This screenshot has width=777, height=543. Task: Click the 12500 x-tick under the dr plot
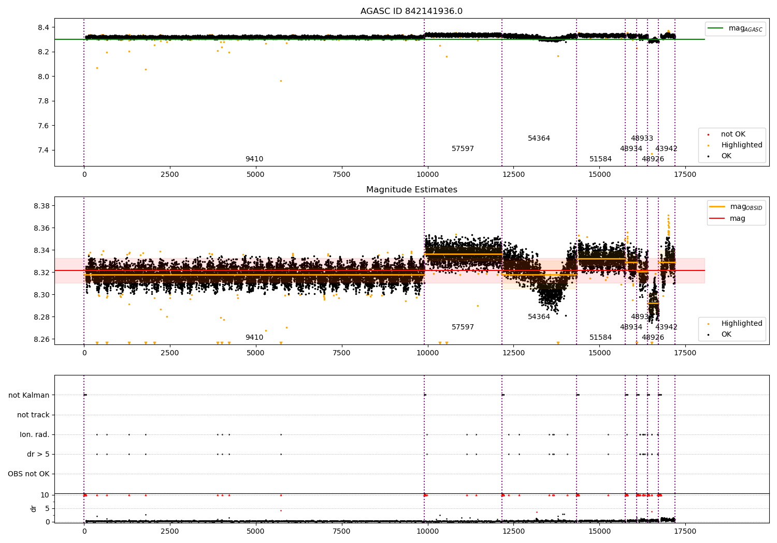tap(513, 531)
